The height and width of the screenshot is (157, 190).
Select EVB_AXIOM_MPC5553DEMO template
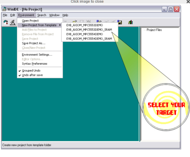pos(84,25)
